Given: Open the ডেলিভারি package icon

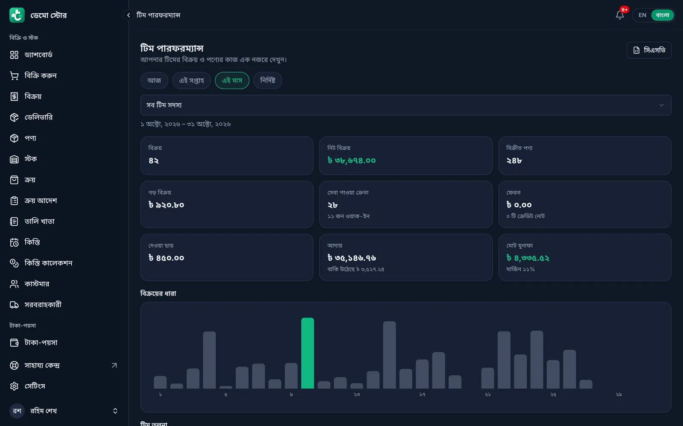Looking at the screenshot, I should click(x=14, y=118).
